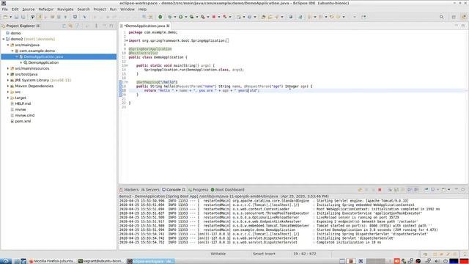Click the Debug bug icon in toolbar

pyautogui.click(x=169, y=17)
